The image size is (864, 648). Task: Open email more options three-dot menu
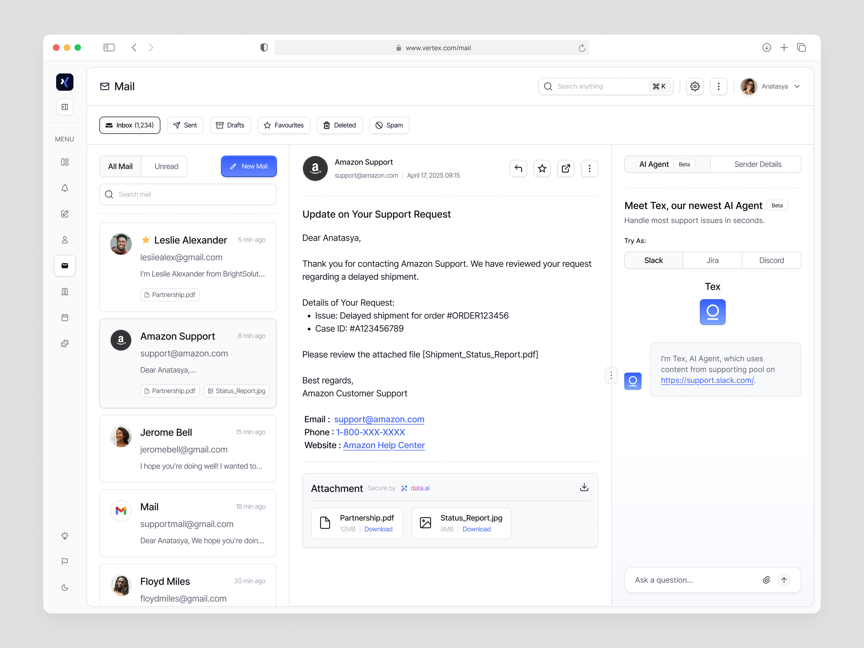click(589, 168)
